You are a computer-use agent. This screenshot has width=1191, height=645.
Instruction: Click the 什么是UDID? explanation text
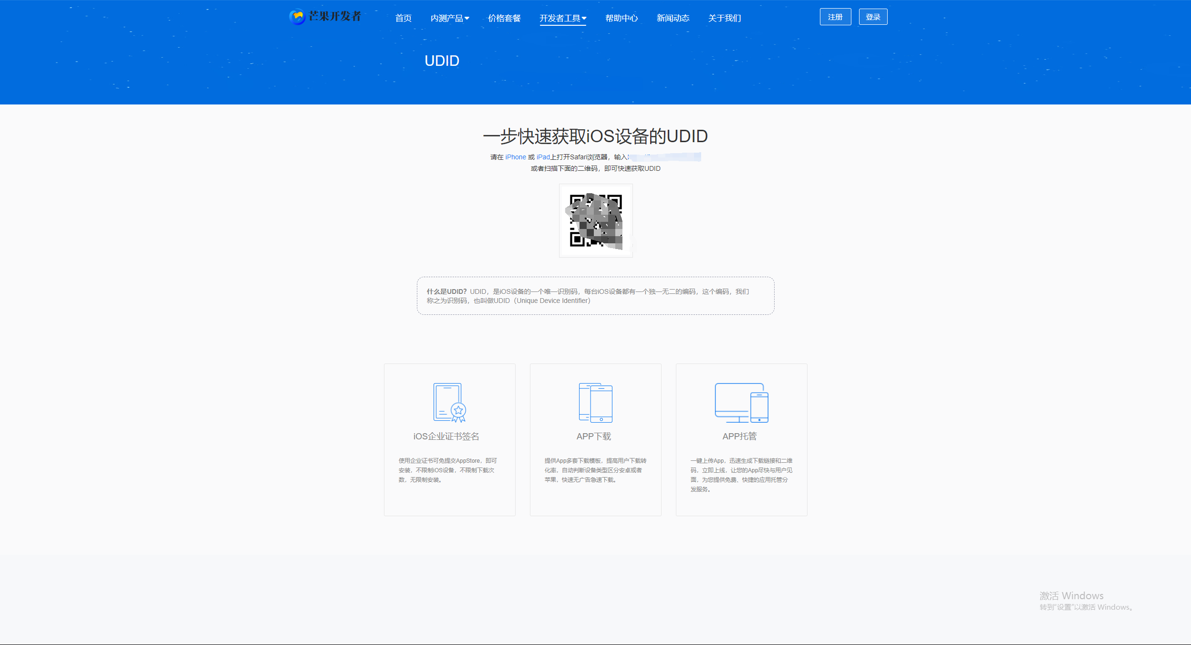(588, 296)
